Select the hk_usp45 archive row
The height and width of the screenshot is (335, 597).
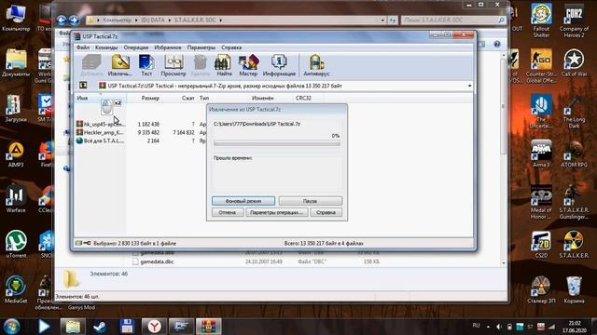(x=140, y=124)
